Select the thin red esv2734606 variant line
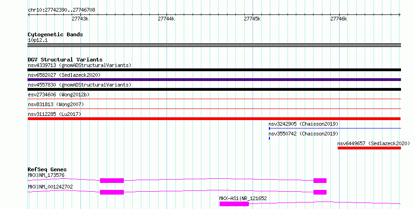The width and height of the screenshot is (414, 209). pos(214,99)
